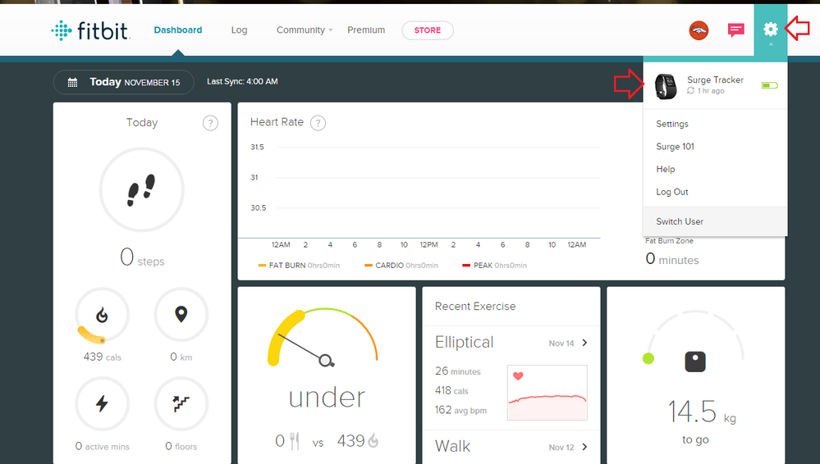Click the 162 avg bpm value

point(460,410)
